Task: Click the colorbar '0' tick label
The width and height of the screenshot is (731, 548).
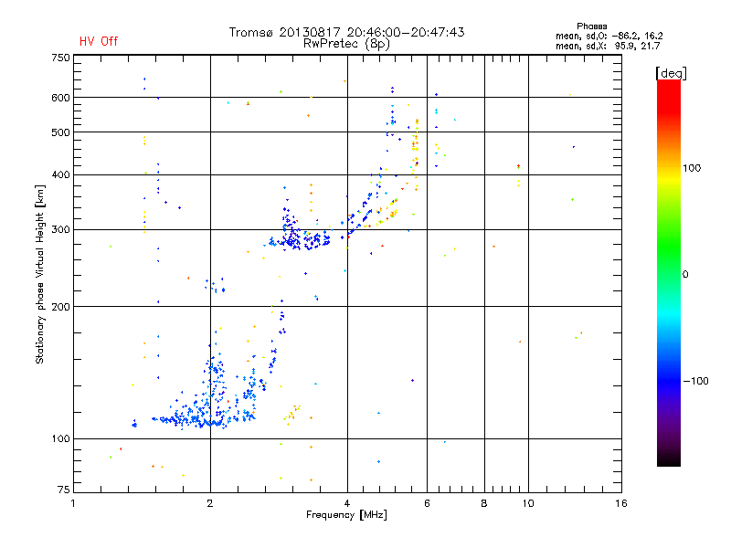Action: [684, 275]
